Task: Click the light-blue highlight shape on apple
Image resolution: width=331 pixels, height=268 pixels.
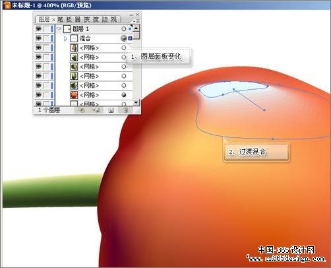Action: tap(233, 89)
